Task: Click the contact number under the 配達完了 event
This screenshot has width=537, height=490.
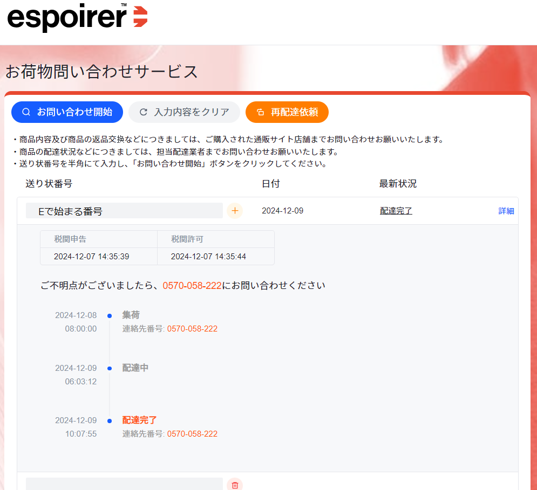Action: pos(192,434)
